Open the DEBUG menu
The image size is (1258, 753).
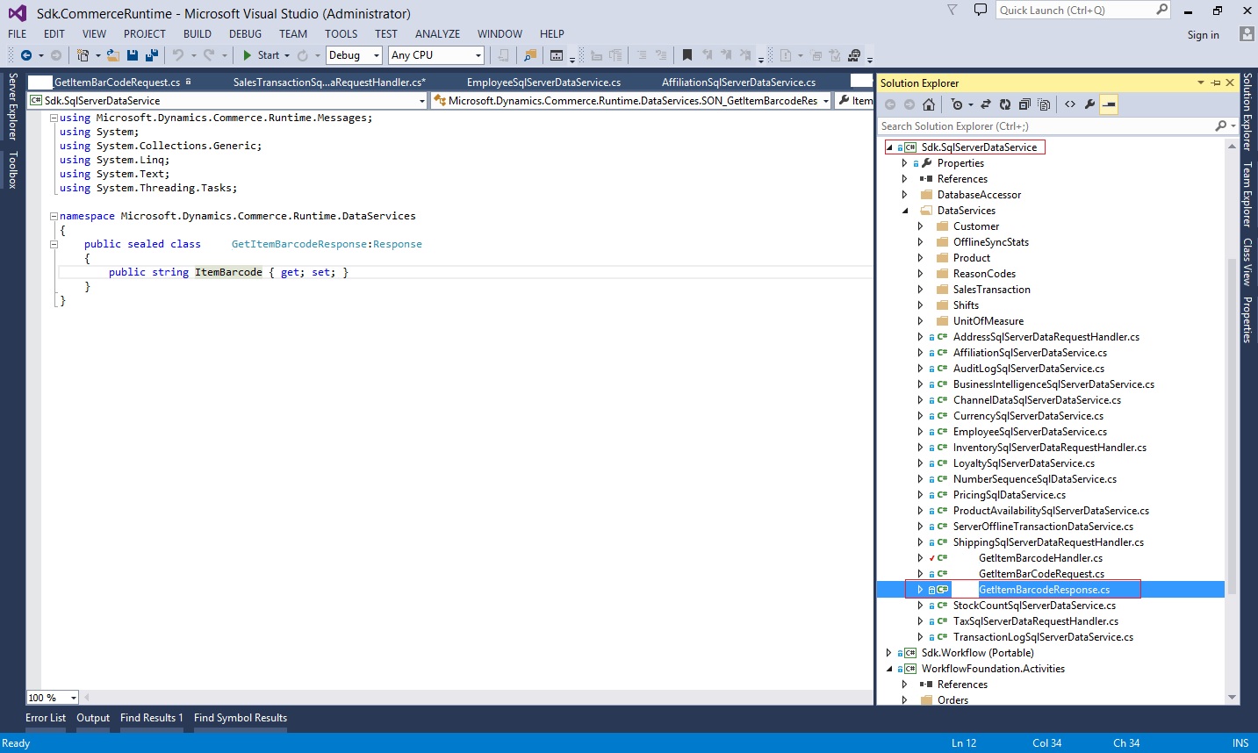point(245,34)
